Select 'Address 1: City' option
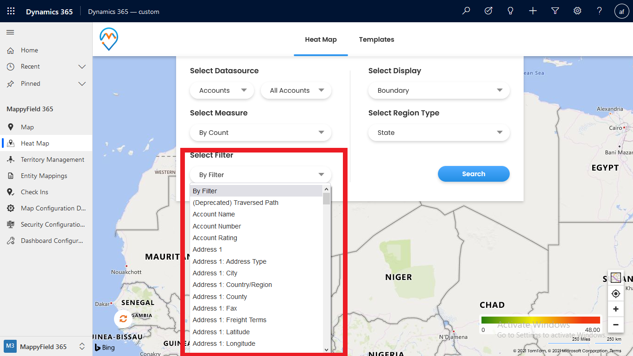 pyautogui.click(x=256, y=273)
